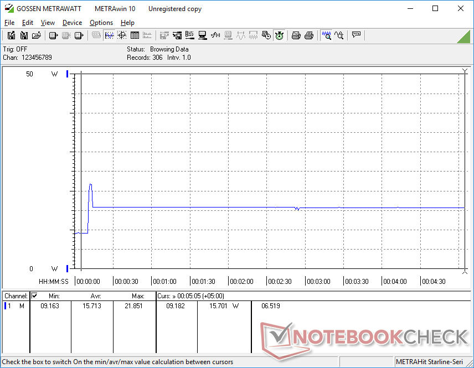Select the Y-t graph view icon
This screenshot has width=474, height=368.
pos(109,35)
